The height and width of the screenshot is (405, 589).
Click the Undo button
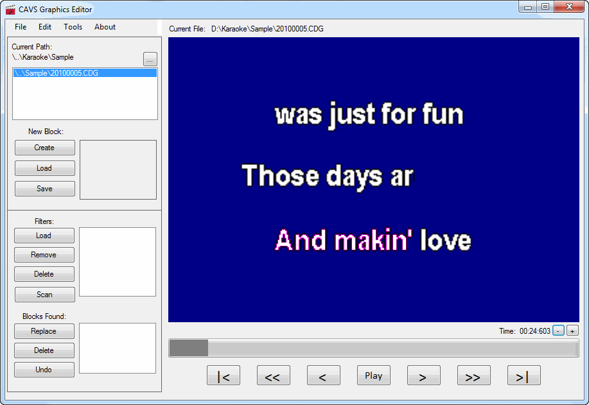click(x=44, y=370)
